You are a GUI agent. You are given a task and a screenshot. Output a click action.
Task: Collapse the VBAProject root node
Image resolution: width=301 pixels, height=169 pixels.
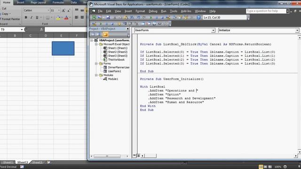(92, 40)
